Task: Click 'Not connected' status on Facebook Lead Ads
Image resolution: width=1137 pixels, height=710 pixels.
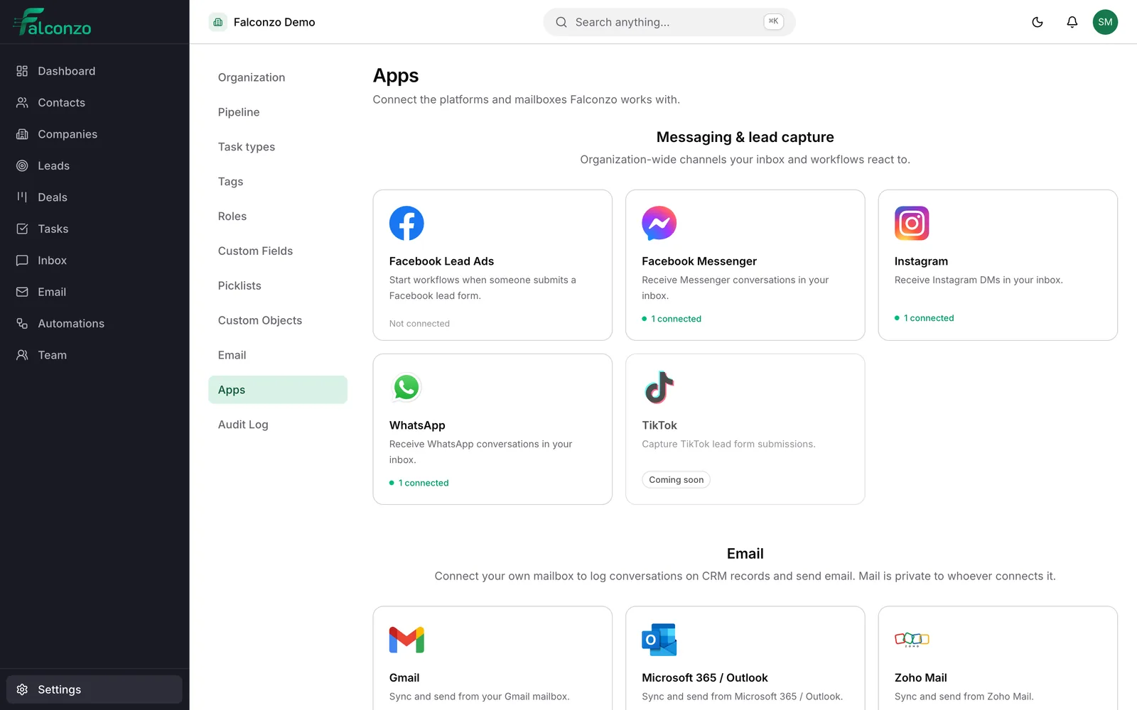Action: (x=419, y=324)
